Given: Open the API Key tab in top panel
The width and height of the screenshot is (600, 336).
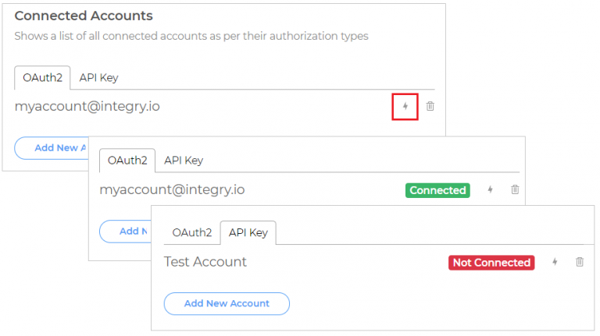Looking at the screenshot, I should click(x=98, y=78).
